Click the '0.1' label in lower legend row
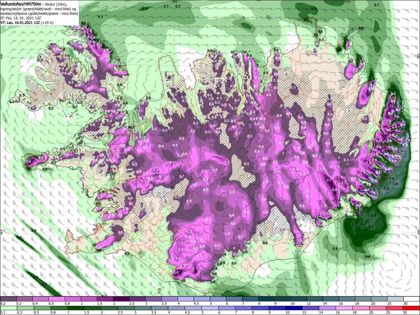This screenshot has width=420, height=315. 3,313
